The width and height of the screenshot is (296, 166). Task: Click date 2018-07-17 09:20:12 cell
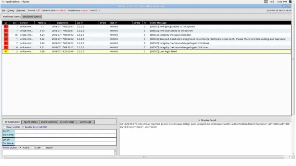click(63, 47)
